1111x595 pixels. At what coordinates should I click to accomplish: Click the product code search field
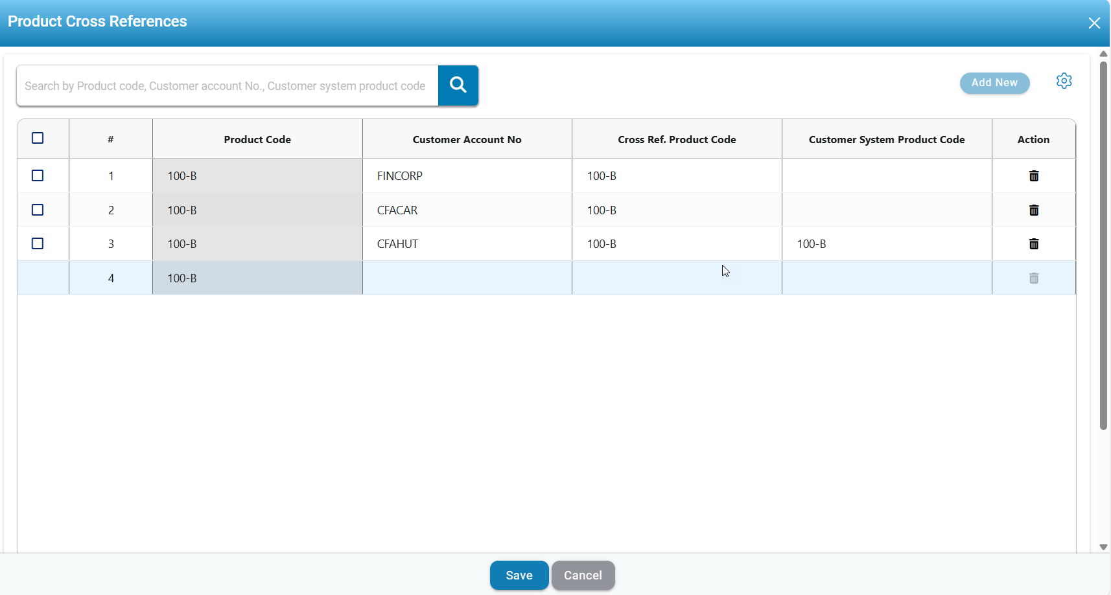[227, 85]
